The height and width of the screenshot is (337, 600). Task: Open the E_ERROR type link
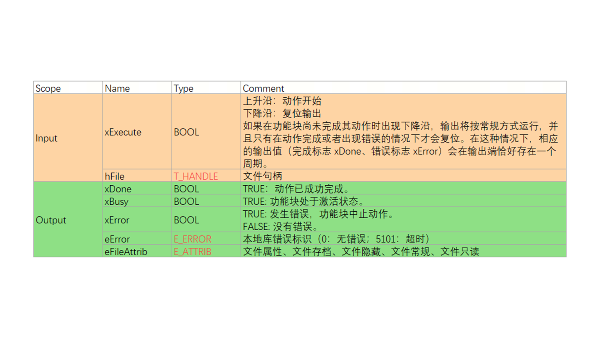[192, 239]
